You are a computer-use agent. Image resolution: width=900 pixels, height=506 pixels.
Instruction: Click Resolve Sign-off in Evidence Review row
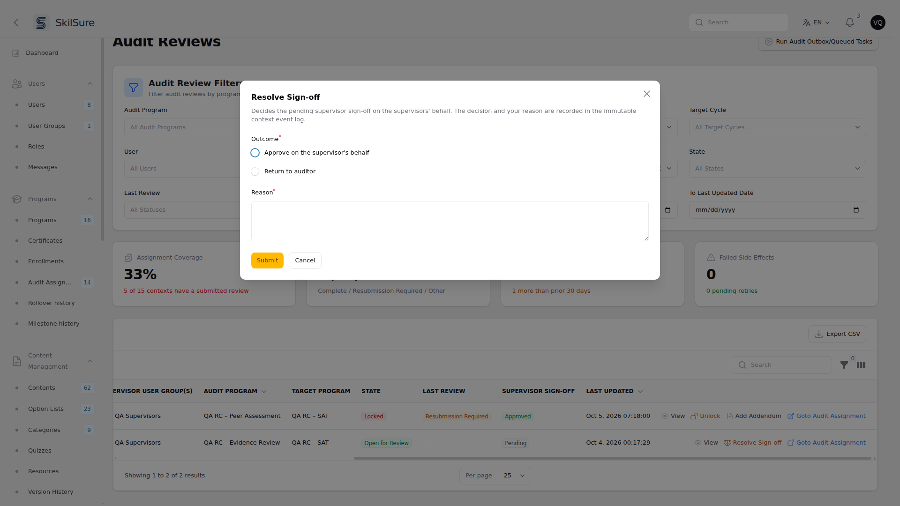[x=752, y=443]
